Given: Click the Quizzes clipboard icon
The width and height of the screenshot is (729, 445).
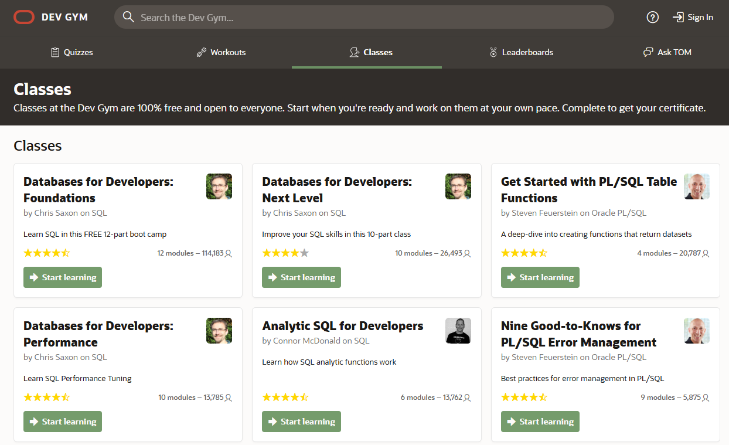Looking at the screenshot, I should (x=55, y=53).
